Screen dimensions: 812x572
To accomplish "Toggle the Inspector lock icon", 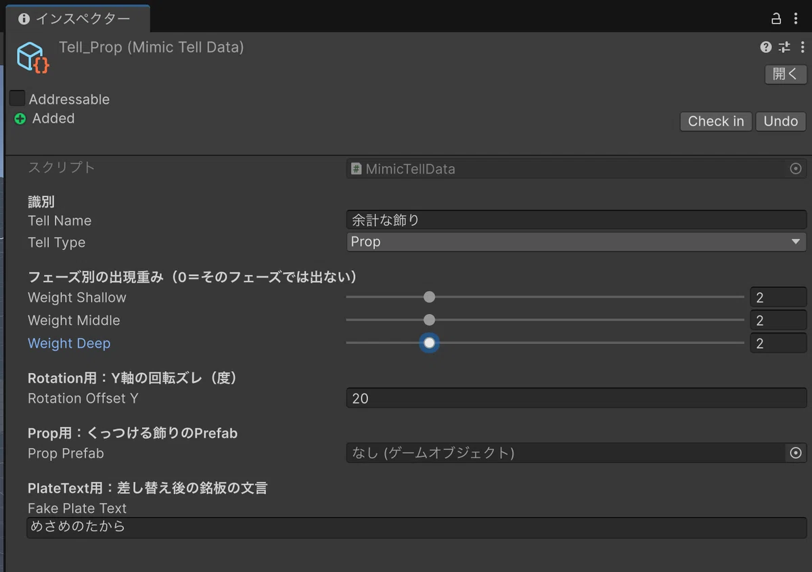I will coord(776,18).
